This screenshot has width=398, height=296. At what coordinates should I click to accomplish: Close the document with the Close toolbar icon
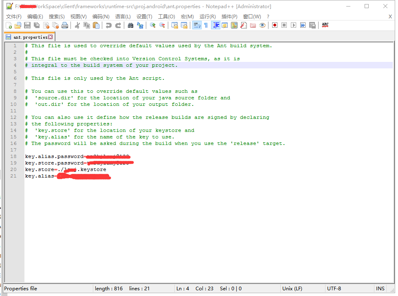point(46,25)
